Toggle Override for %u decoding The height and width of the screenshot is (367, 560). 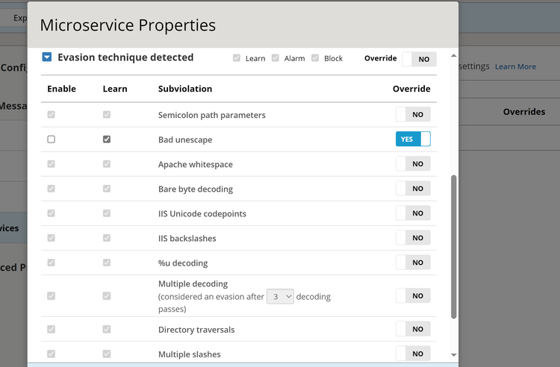413,263
